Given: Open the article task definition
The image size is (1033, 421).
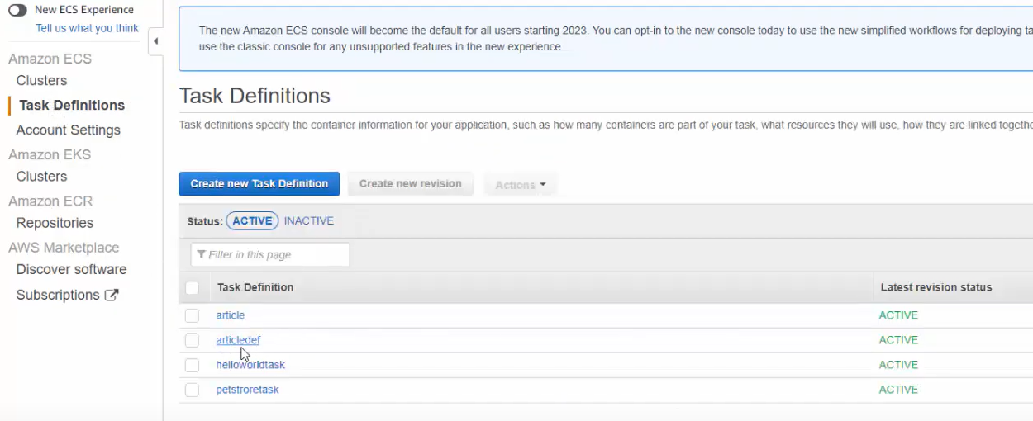Looking at the screenshot, I should point(231,316).
